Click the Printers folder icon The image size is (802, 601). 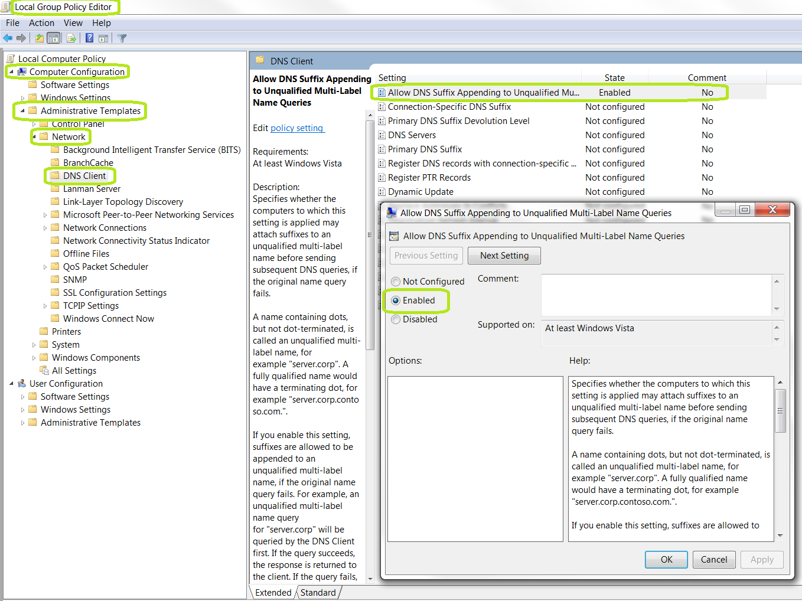[x=44, y=332]
